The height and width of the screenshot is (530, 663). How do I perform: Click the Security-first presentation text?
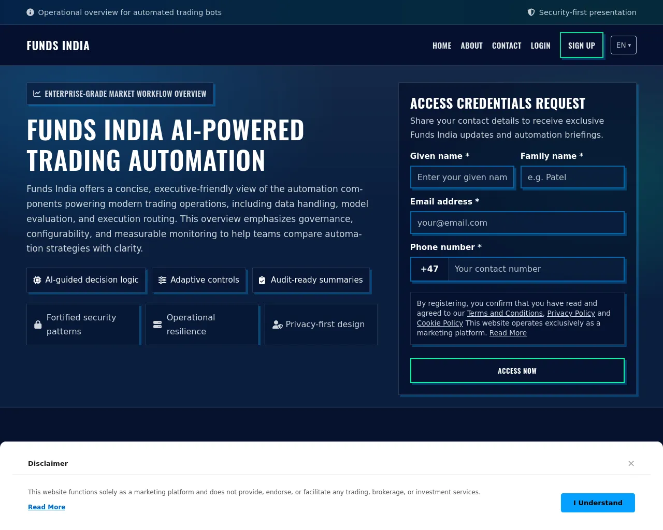point(587,12)
